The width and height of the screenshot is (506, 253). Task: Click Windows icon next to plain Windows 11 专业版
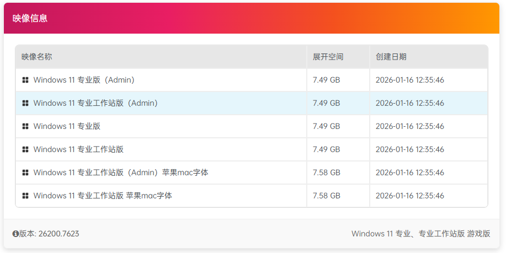[x=25, y=126]
